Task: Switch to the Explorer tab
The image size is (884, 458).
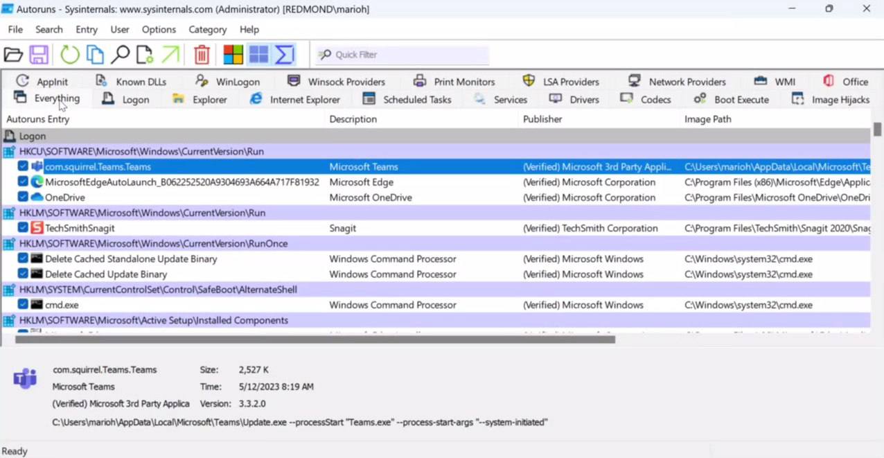Action: pyautogui.click(x=200, y=99)
